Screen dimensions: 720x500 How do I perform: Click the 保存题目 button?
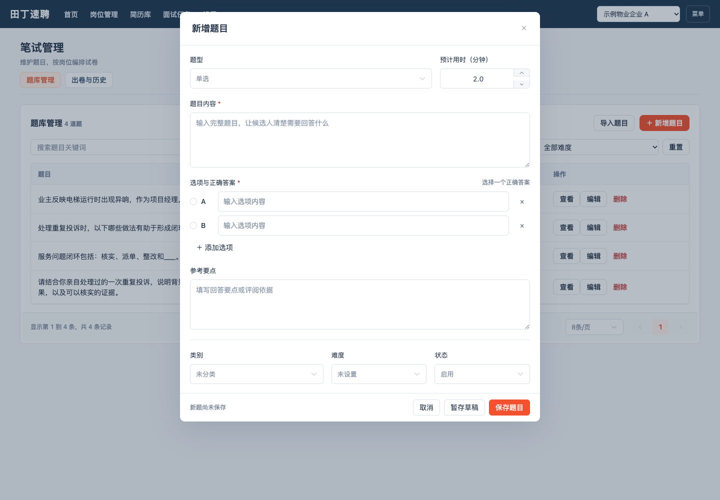[x=509, y=407]
